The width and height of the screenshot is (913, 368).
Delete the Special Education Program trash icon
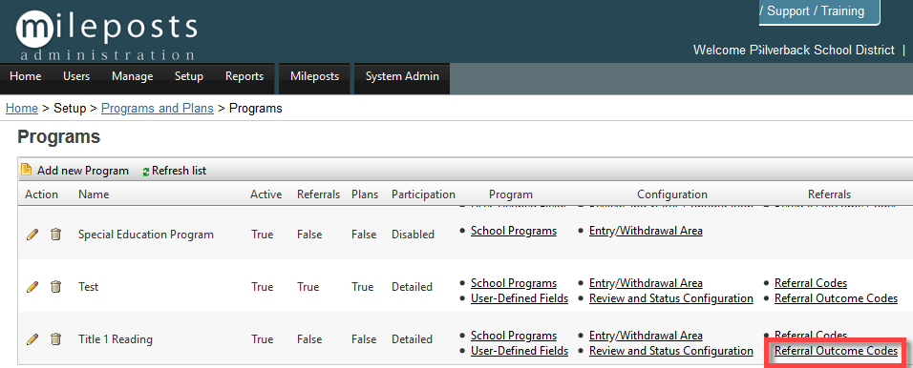[x=55, y=235]
